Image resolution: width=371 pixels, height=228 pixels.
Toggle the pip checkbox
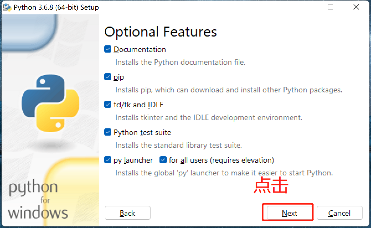108,77
